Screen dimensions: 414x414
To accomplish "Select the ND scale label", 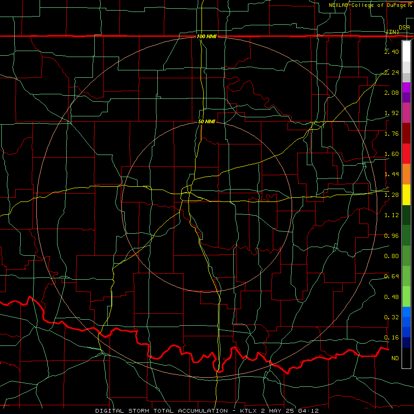I will click(395, 358).
